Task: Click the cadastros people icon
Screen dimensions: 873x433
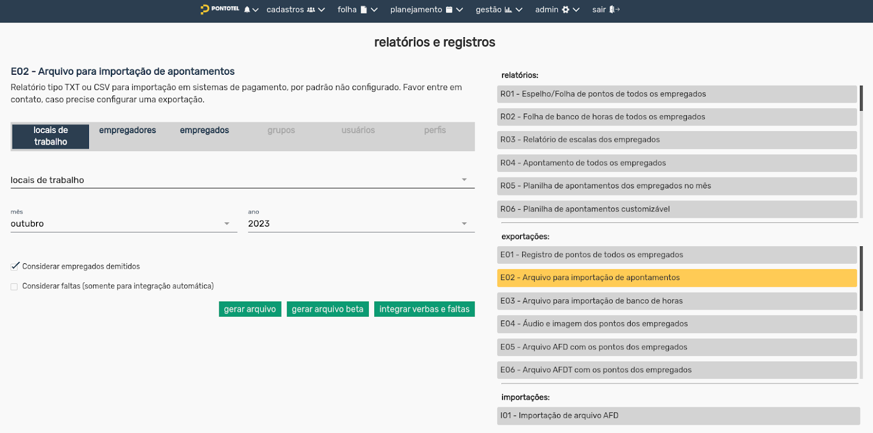Action: (x=311, y=10)
